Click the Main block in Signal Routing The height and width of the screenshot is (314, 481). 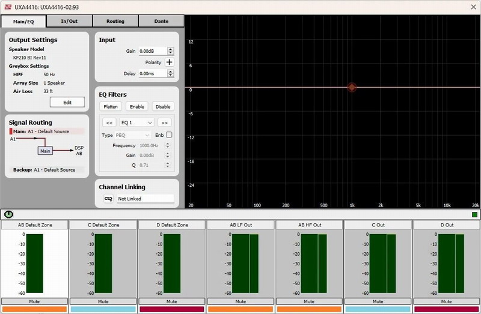coord(46,151)
